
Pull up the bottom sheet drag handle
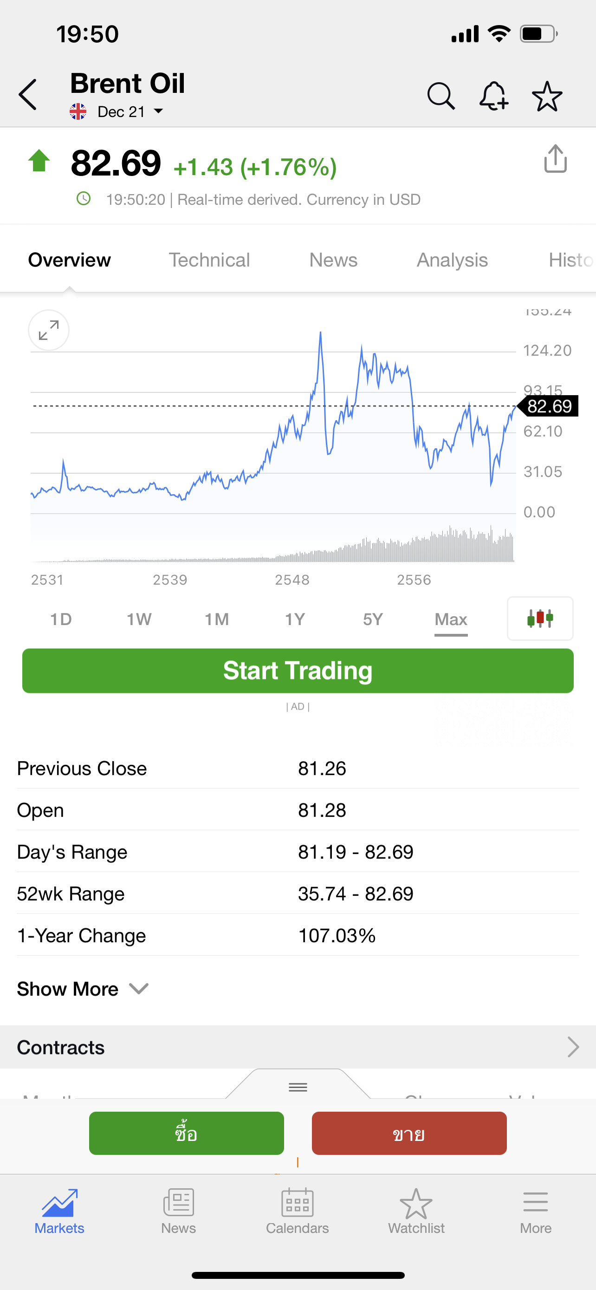298,1087
